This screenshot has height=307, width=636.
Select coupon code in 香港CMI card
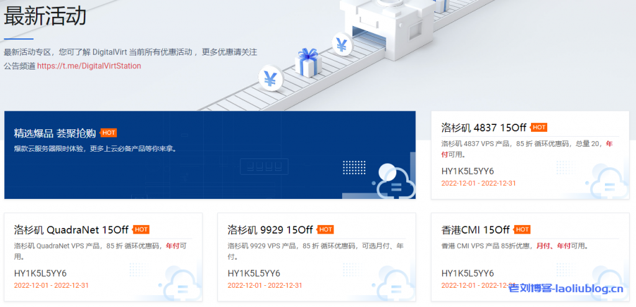click(x=468, y=273)
